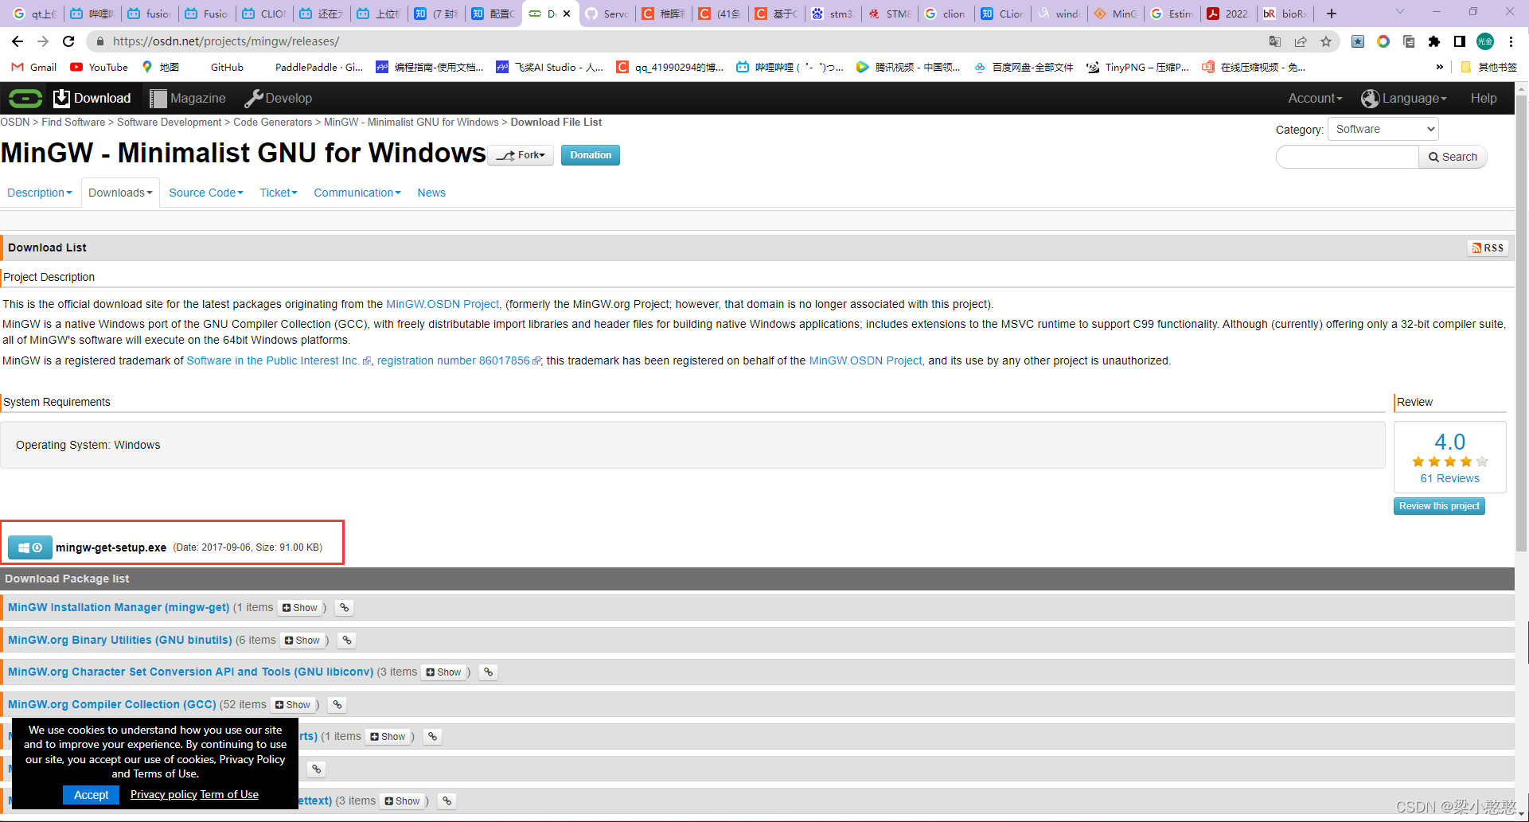This screenshot has width=1529, height=822.
Task: Copy permalink icon for MinGW Installation Manager
Action: [x=344, y=608]
